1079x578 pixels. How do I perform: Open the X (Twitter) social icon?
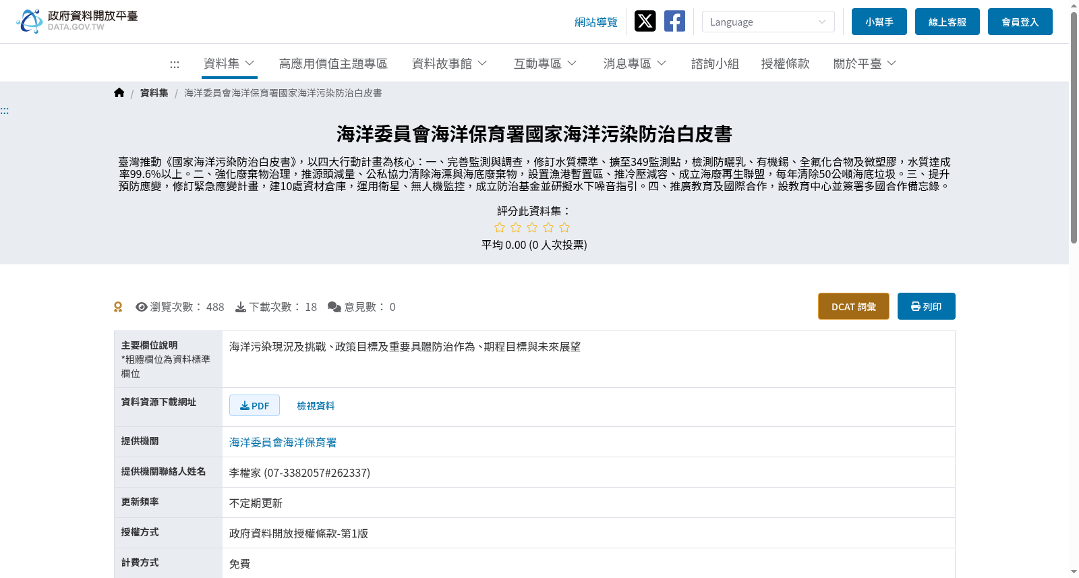tap(645, 21)
